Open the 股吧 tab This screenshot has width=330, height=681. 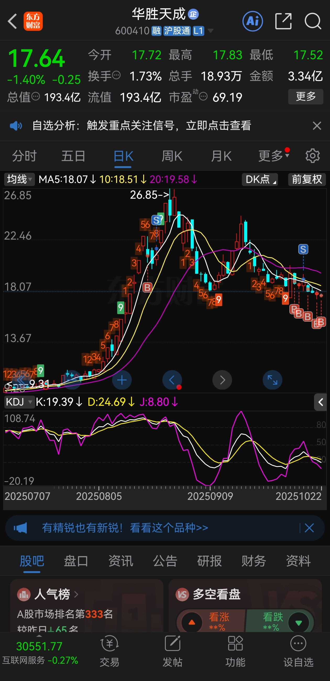[x=32, y=561]
